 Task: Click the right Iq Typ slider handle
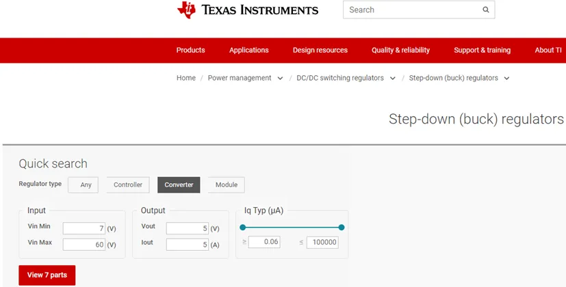point(342,227)
